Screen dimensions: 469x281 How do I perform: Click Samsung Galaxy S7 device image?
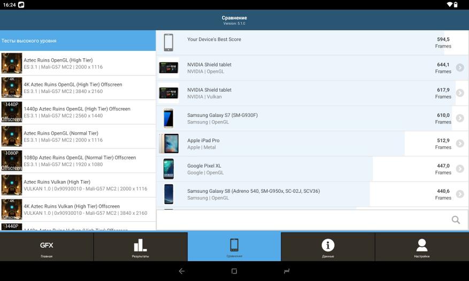tap(168, 119)
